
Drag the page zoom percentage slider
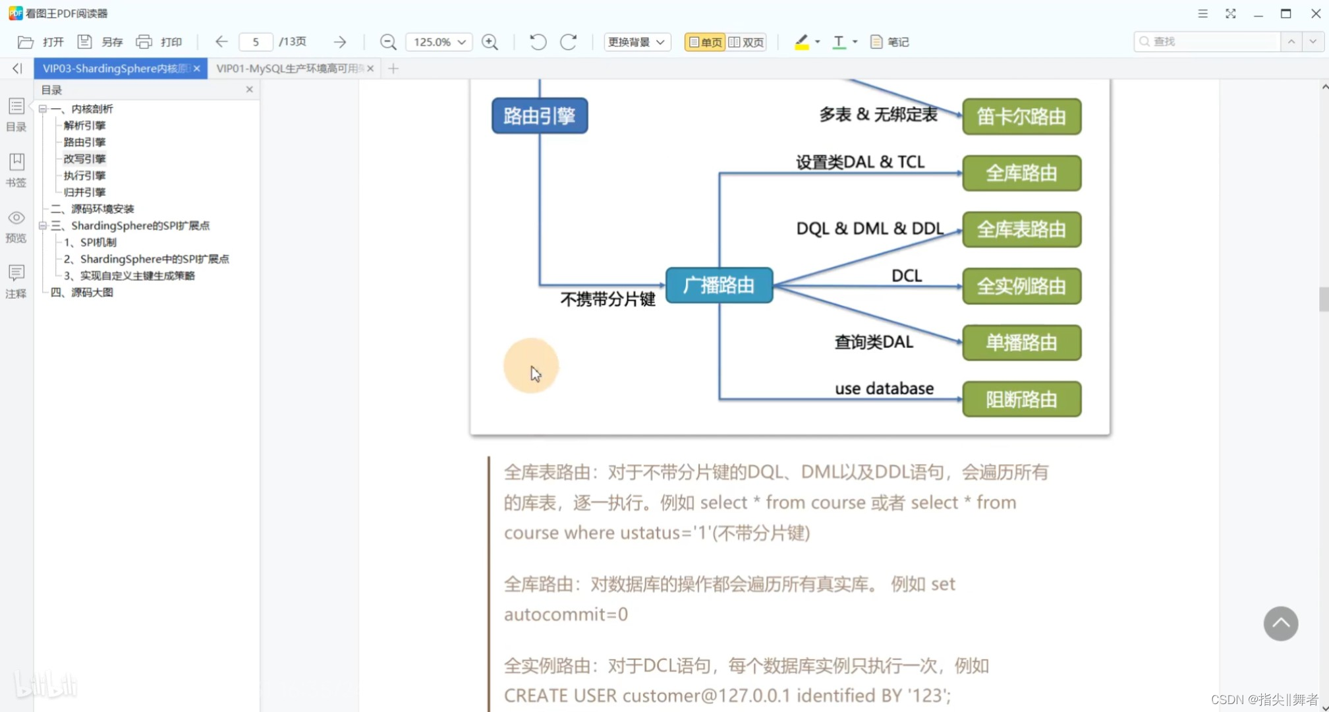click(x=437, y=42)
